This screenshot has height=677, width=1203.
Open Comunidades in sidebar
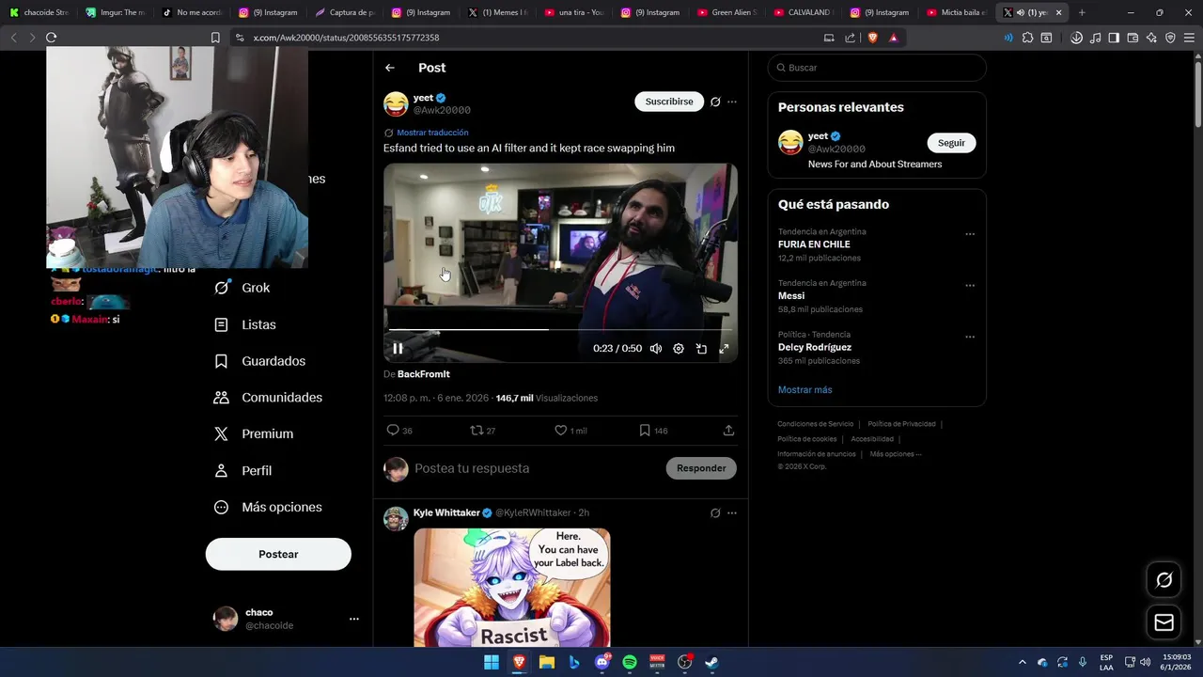pos(269,397)
